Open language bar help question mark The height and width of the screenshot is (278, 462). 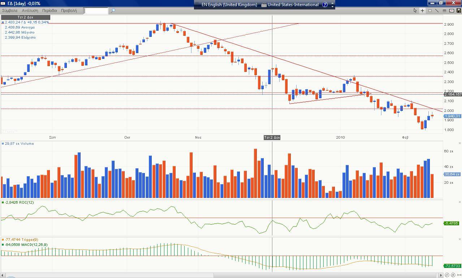pyautogui.click(x=325, y=5)
